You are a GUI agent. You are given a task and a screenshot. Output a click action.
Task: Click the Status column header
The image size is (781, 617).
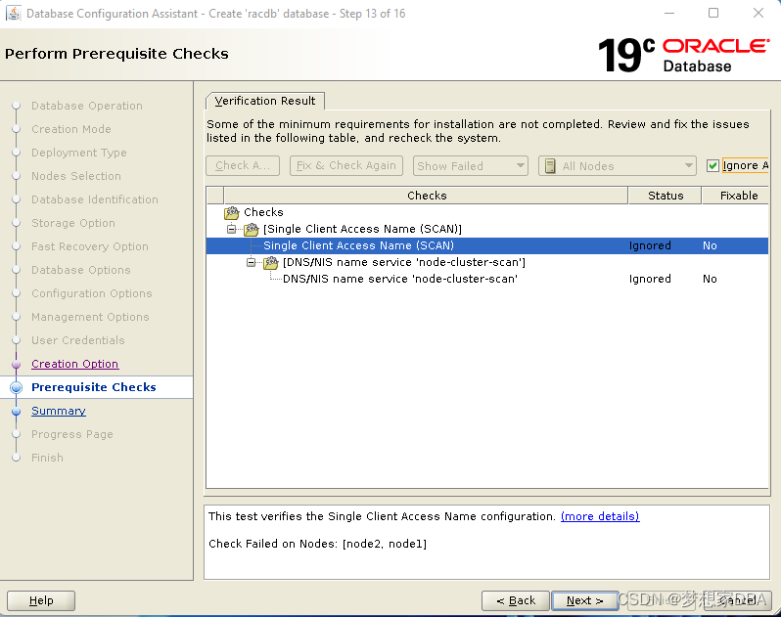[x=665, y=196]
